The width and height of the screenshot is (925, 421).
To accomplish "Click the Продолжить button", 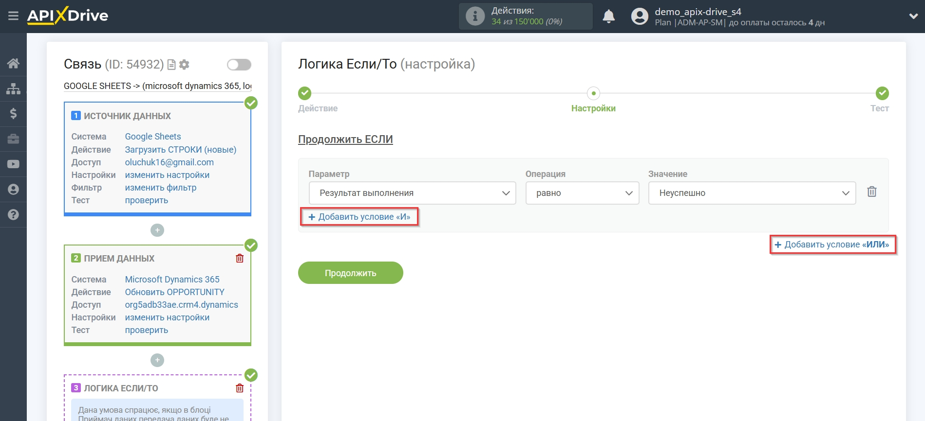I will pyautogui.click(x=350, y=273).
